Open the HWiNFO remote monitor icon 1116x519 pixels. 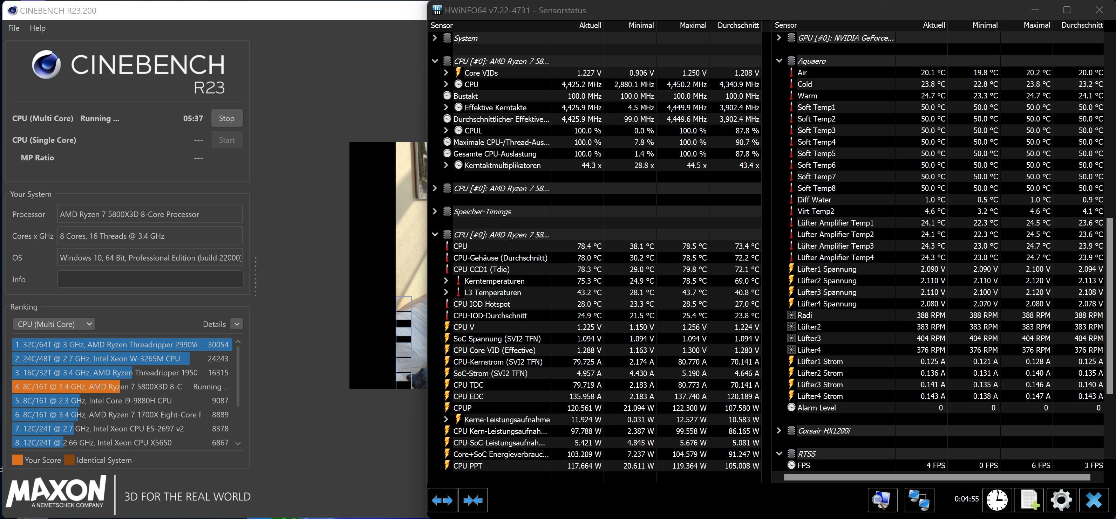(x=882, y=500)
